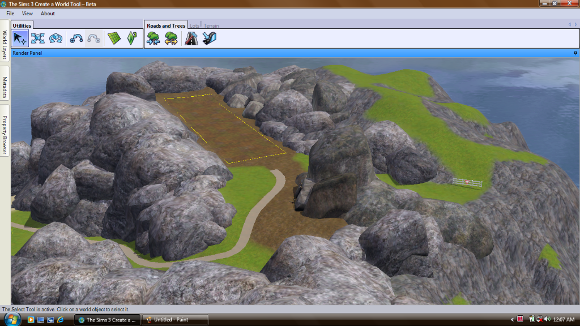Select the yellow dashed lot outline
The width and height of the screenshot is (580, 326).
tap(224, 128)
